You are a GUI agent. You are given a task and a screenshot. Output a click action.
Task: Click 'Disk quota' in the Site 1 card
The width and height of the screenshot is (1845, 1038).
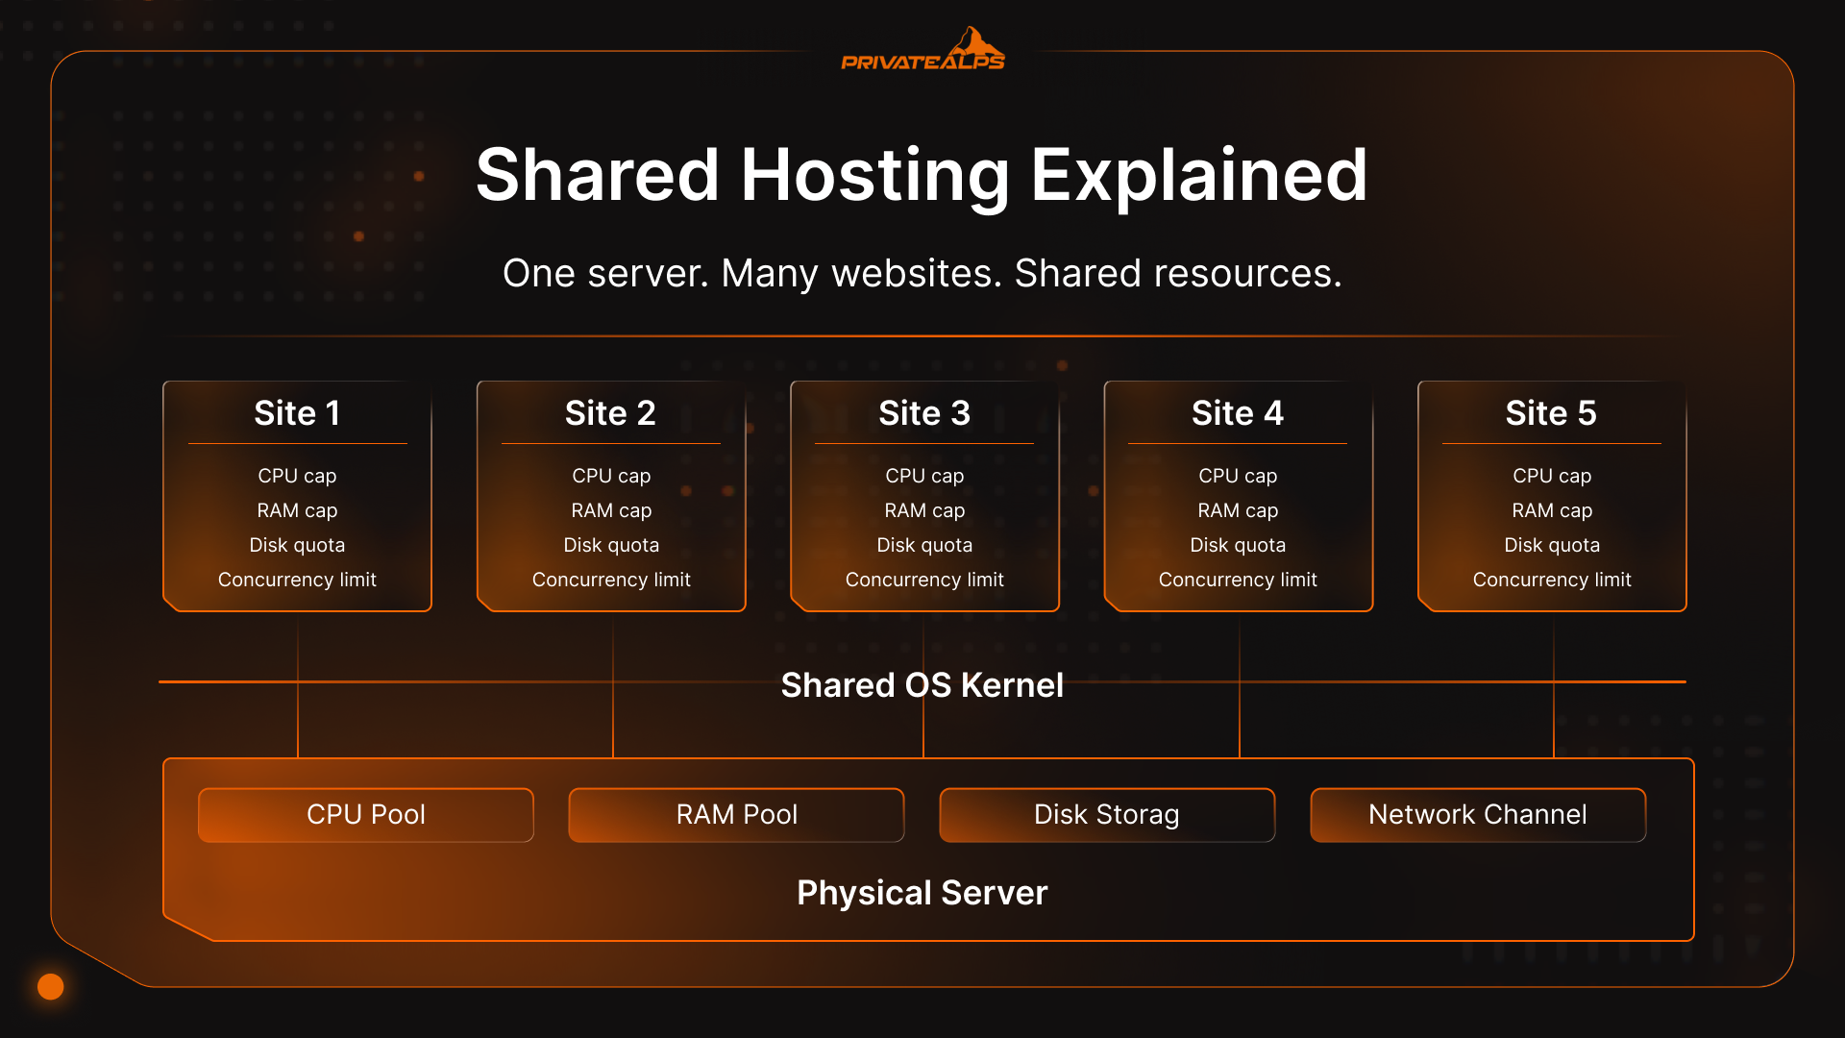[x=297, y=545]
